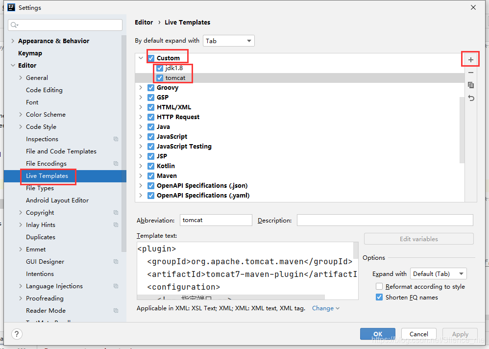Click the project-level icon beside Inlay Hints
The height and width of the screenshot is (349, 489).
click(116, 225)
